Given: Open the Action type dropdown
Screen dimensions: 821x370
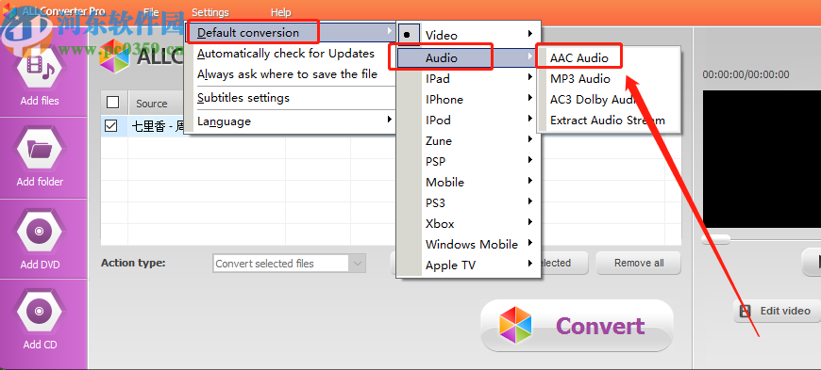Looking at the screenshot, I should (x=290, y=264).
